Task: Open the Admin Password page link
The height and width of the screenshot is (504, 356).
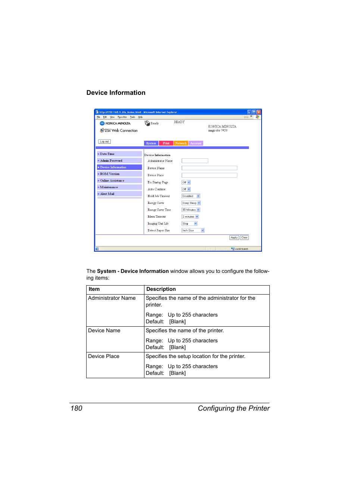Action: [x=119, y=161]
